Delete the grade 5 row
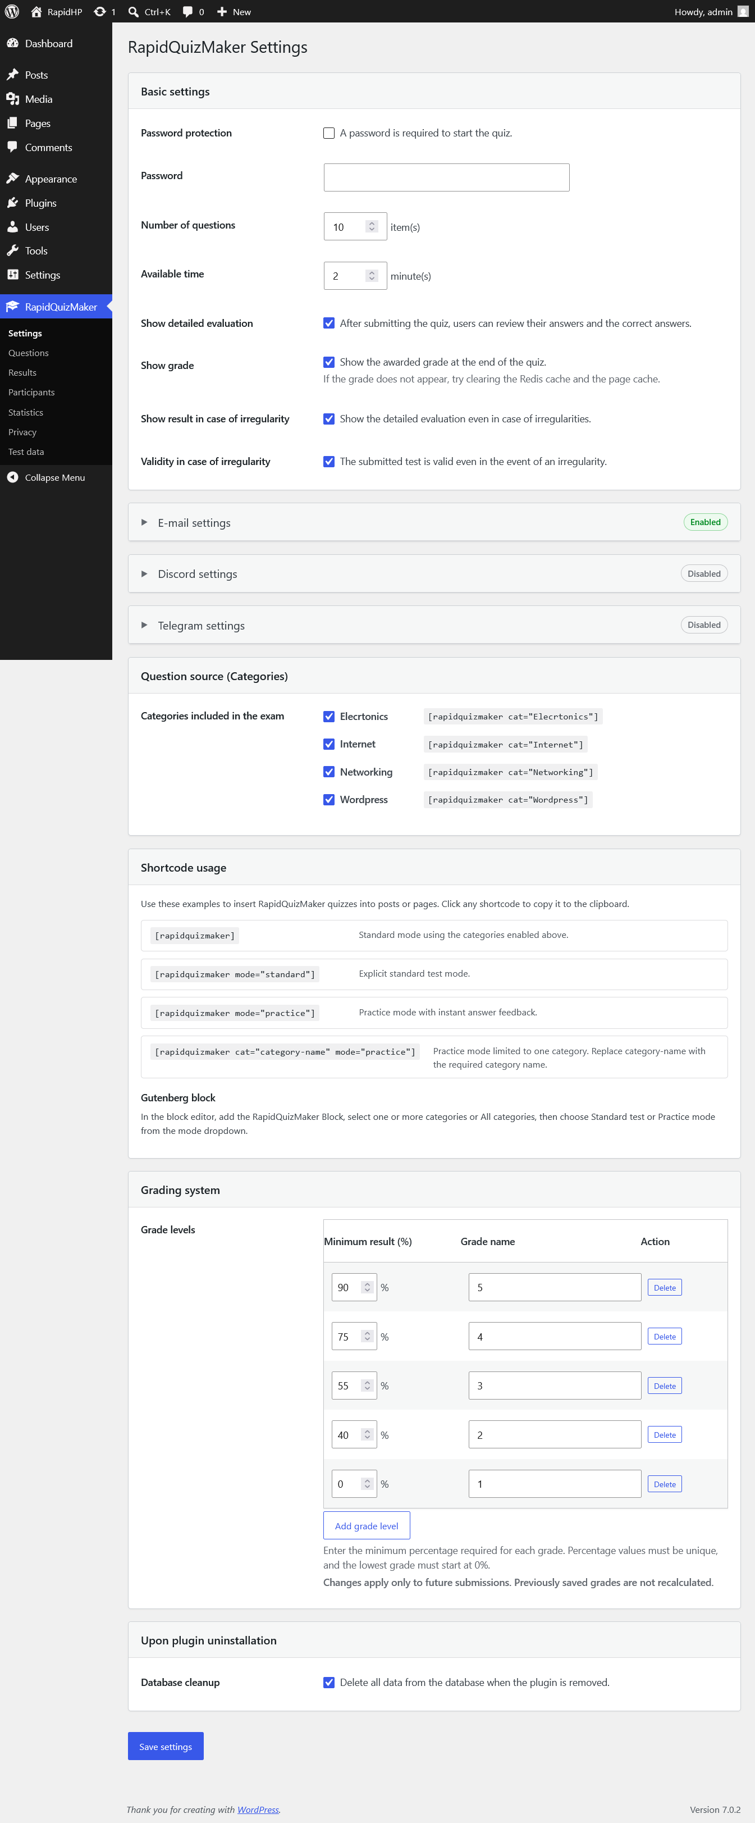The height and width of the screenshot is (1823, 755). [665, 1287]
